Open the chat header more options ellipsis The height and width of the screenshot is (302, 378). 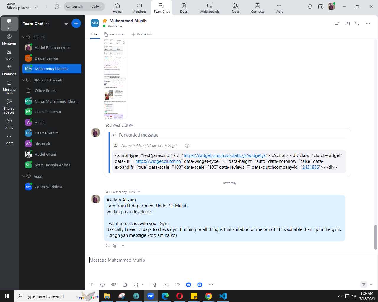click(368, 23)
